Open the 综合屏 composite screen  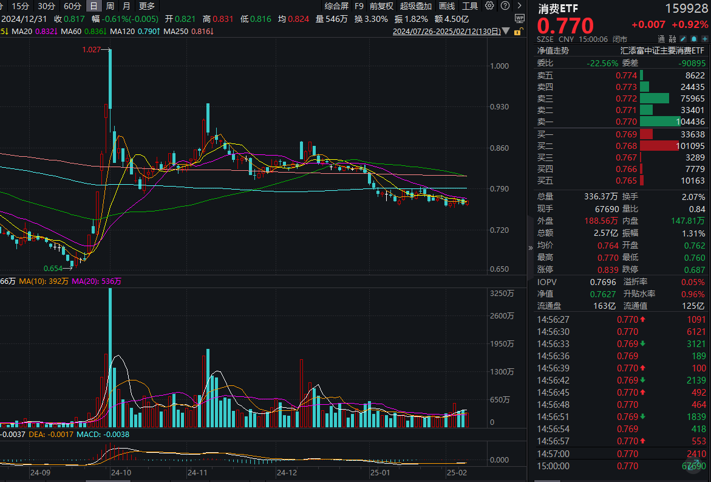[x=338, y=5]
